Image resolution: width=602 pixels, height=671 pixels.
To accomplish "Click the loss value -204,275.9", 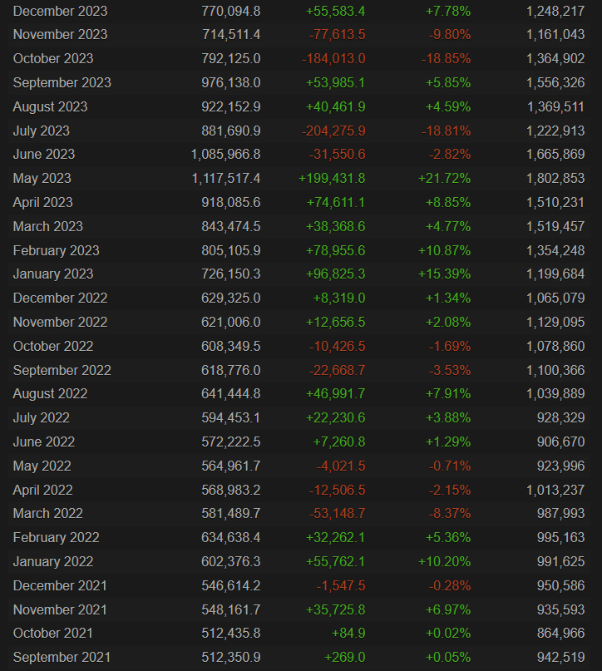I will click(x=333, y=131).
